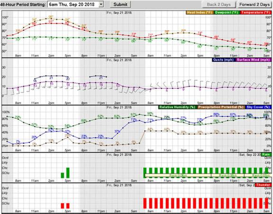Click the Sky Cover (%) legend label

click(x=258, y=107)
